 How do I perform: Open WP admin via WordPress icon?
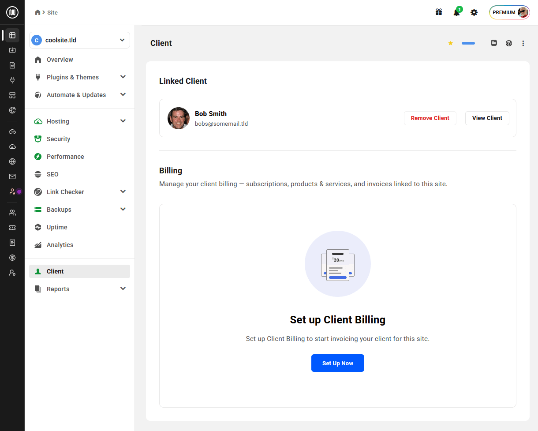point(509,43)
